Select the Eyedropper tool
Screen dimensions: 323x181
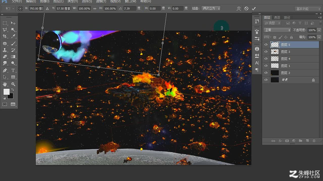pos(13,36)
